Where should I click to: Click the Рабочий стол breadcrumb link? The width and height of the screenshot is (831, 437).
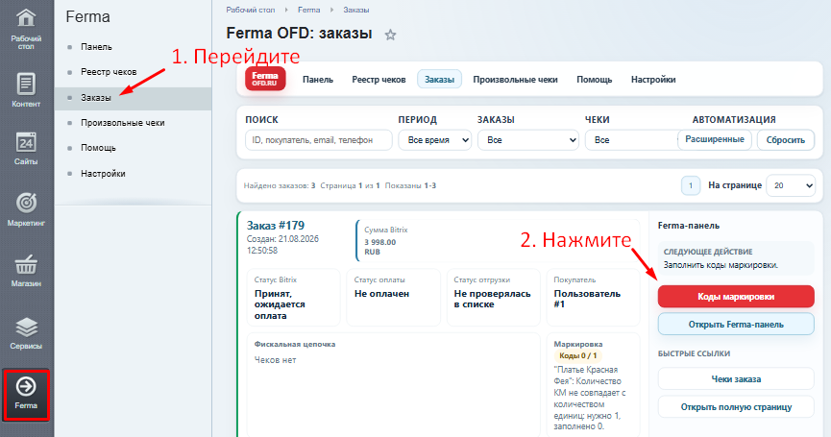250,10
